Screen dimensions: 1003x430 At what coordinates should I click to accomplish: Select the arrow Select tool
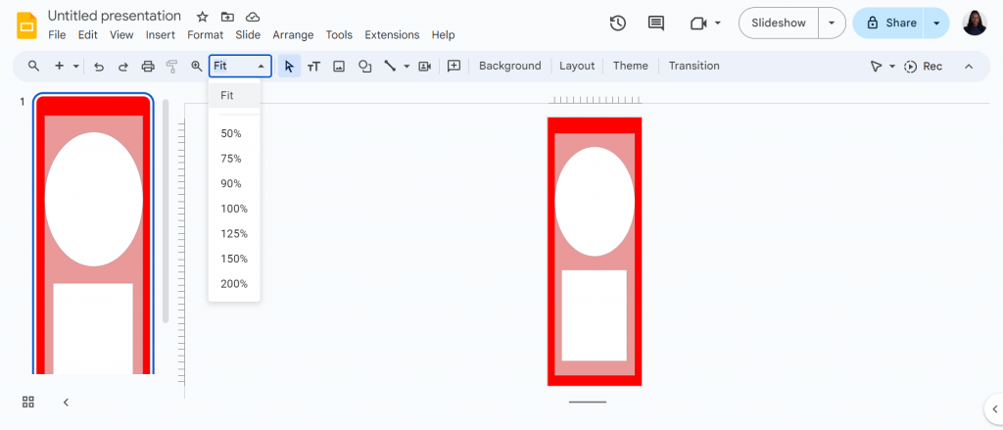(x=289, y=66)
